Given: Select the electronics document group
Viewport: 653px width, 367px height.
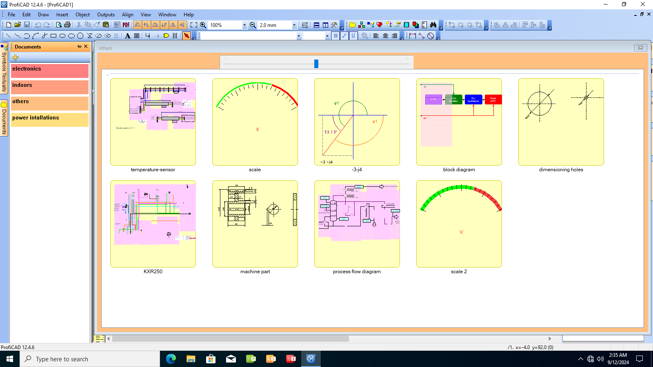Looking at the screenshot, I should pyautogui.click(x=50, y=71).
